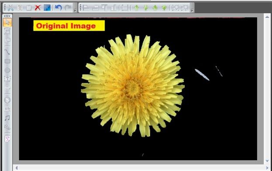Screen dimensions: 272x171
Task: Click the horizontal scrollbar right arrow
Action: [267, 168]
